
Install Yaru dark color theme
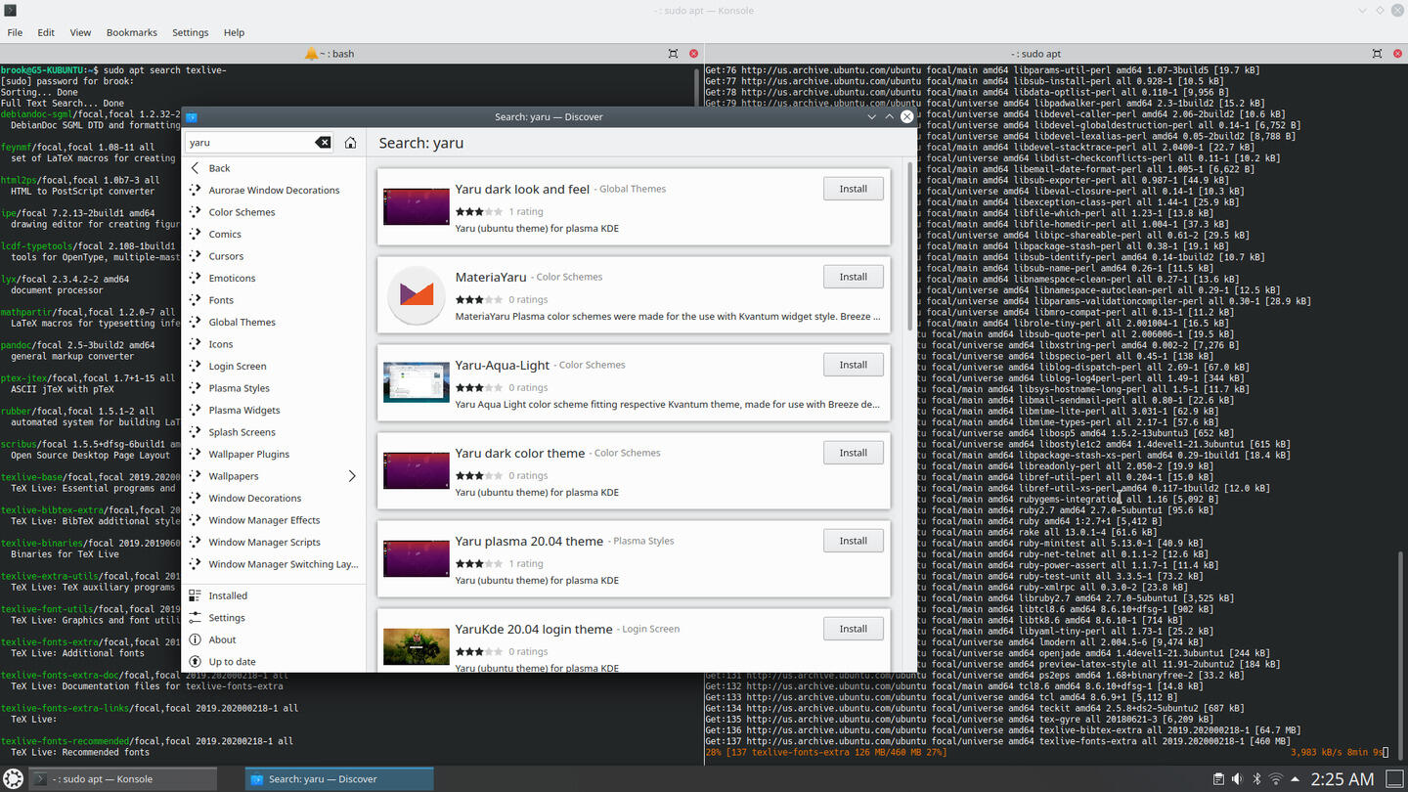[x=854, y=453]
